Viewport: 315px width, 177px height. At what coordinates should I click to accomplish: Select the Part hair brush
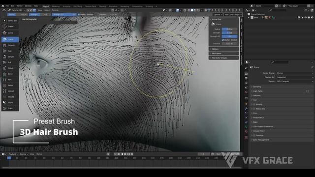click(10, 80)
